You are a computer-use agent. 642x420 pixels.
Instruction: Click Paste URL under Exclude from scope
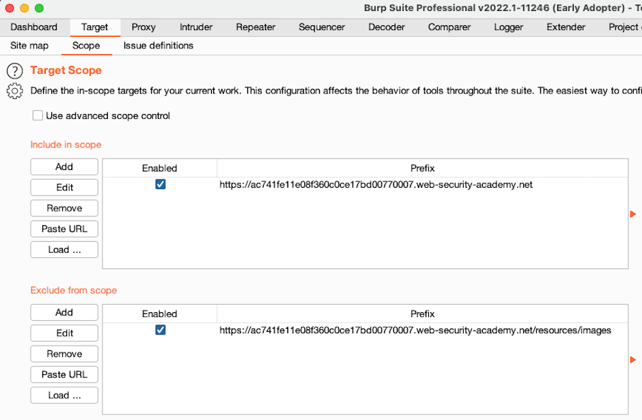click(x=64, y=375)
